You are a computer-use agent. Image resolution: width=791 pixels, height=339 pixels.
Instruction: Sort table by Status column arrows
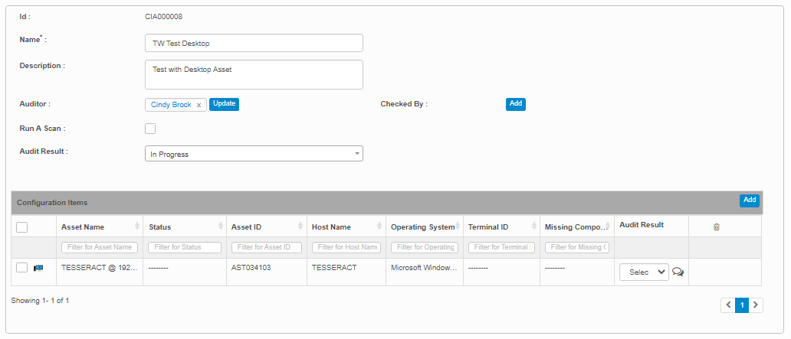tap(222, 227)
